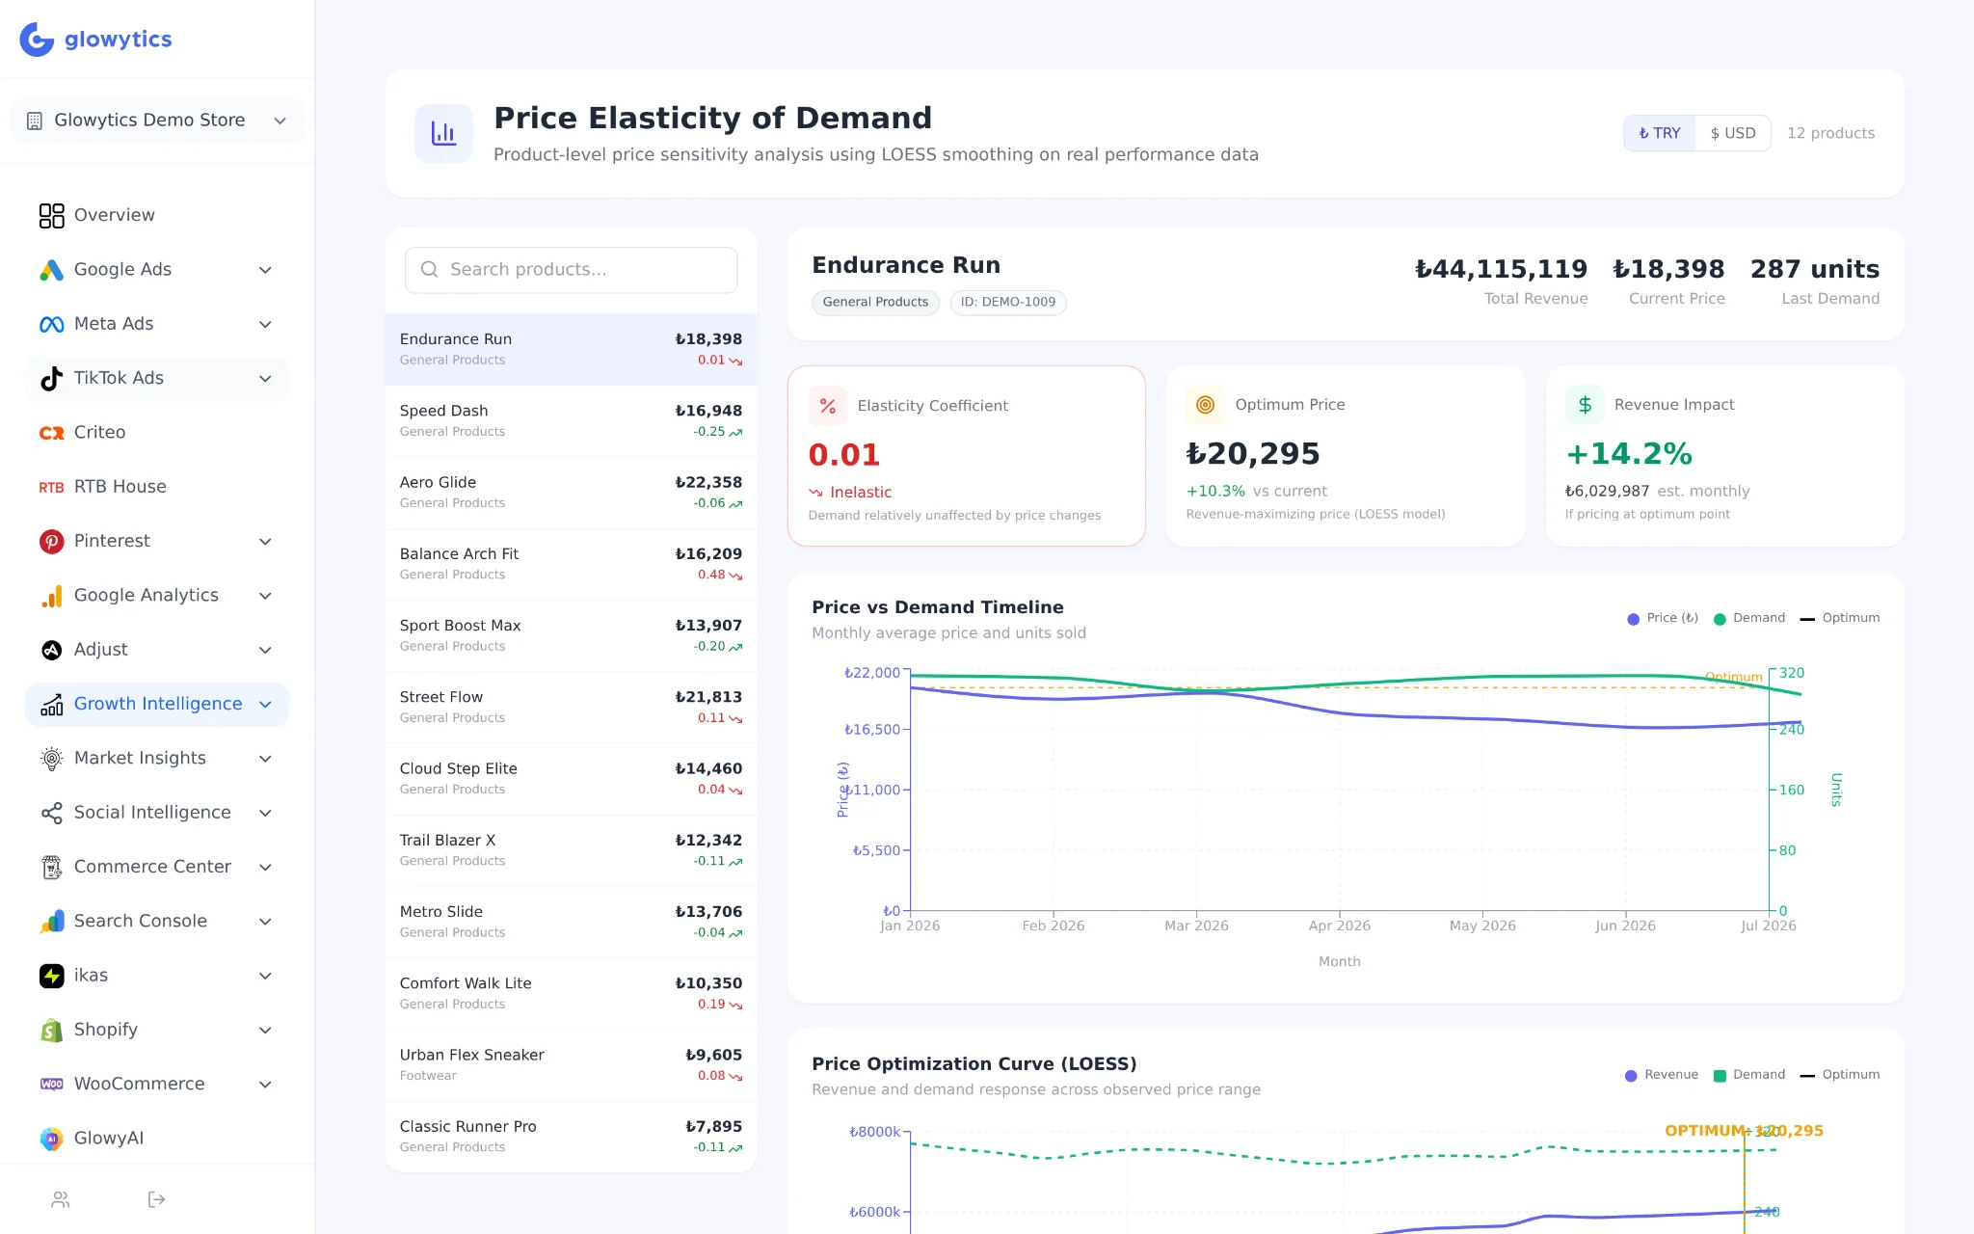Expand Adjust chevron

click(x=265, y=650)
